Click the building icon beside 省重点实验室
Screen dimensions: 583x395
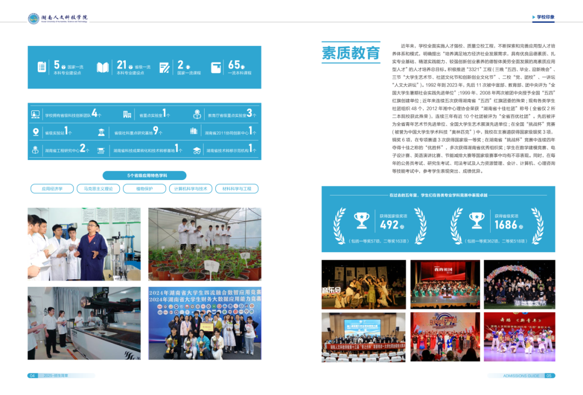(127, 114)
